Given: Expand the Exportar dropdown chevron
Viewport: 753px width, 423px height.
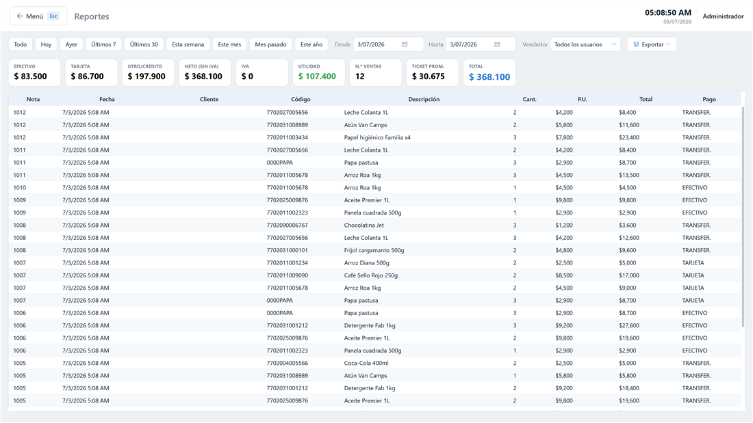Looking at the screenshot, I should (x=669, y=44).
